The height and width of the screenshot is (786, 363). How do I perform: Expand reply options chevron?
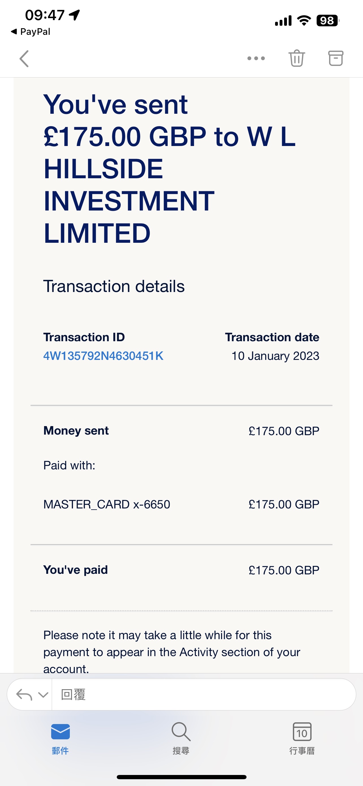(x=43, y=695)
